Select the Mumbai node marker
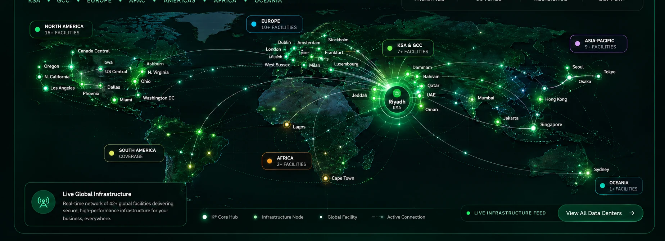This screenshot has height=241, width=665. pyautogui.click(x=472, y=99)
